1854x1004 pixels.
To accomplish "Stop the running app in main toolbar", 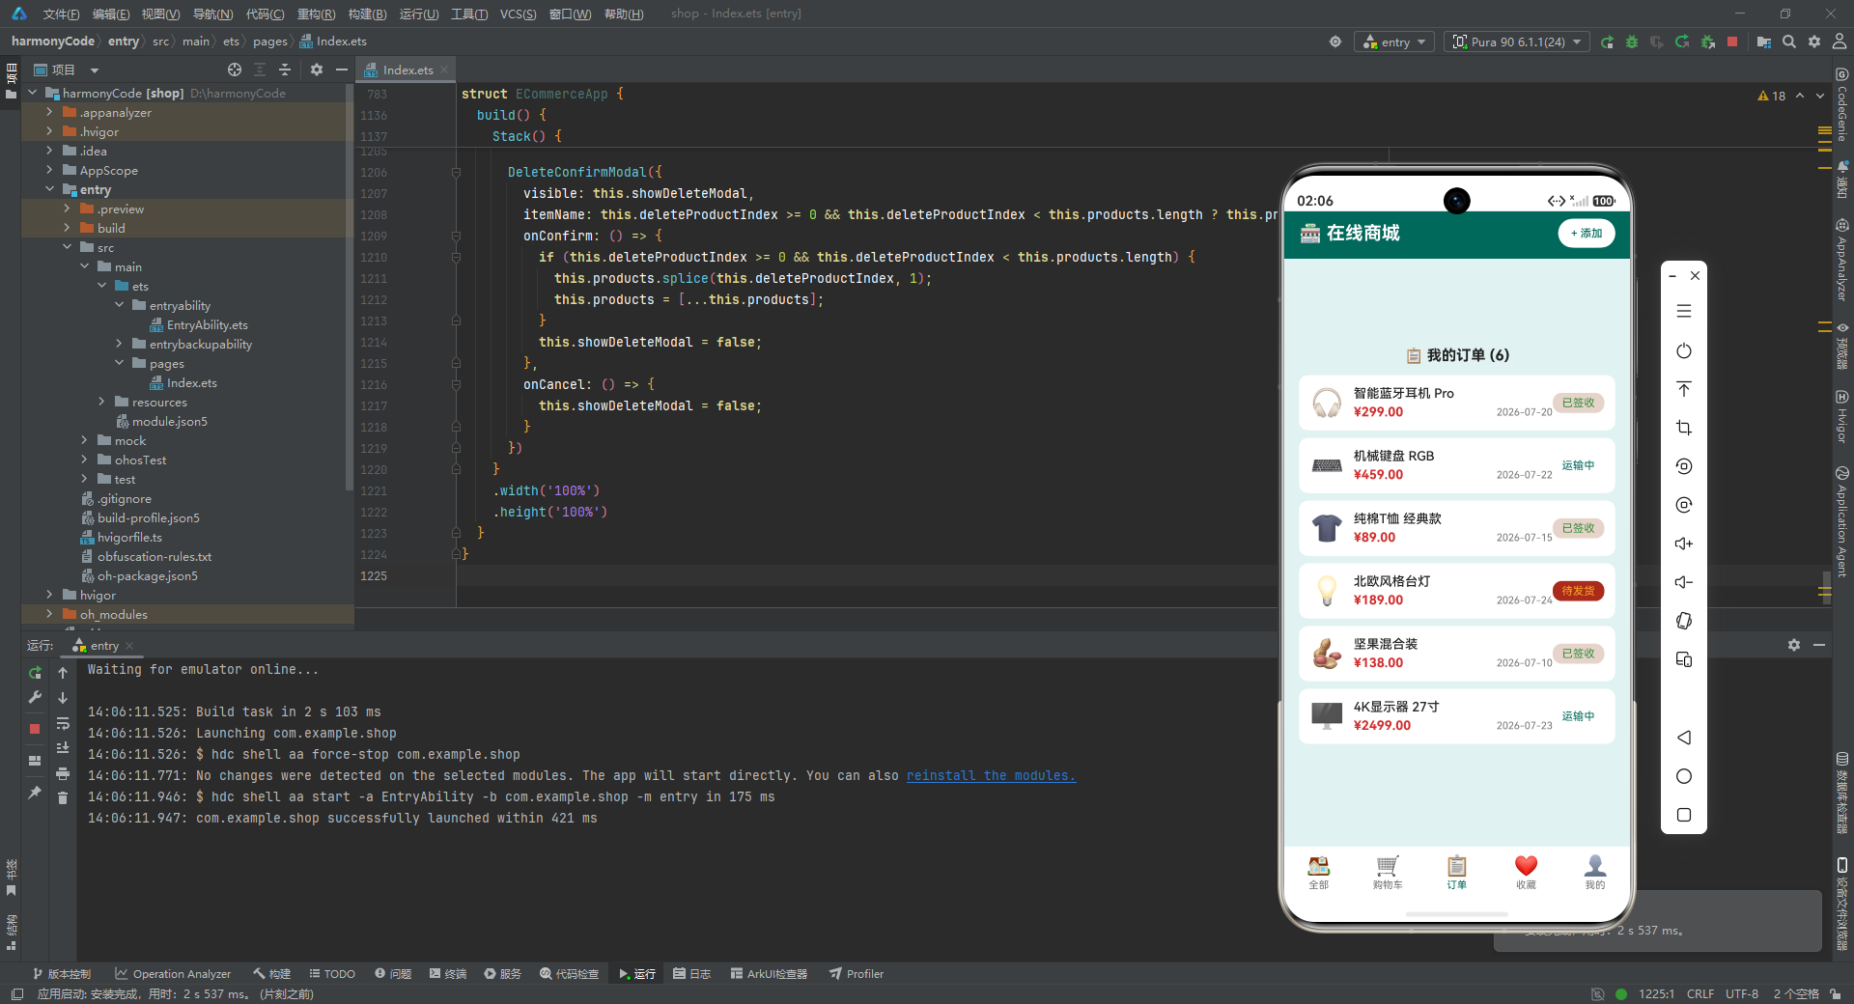I will 1732,42.
